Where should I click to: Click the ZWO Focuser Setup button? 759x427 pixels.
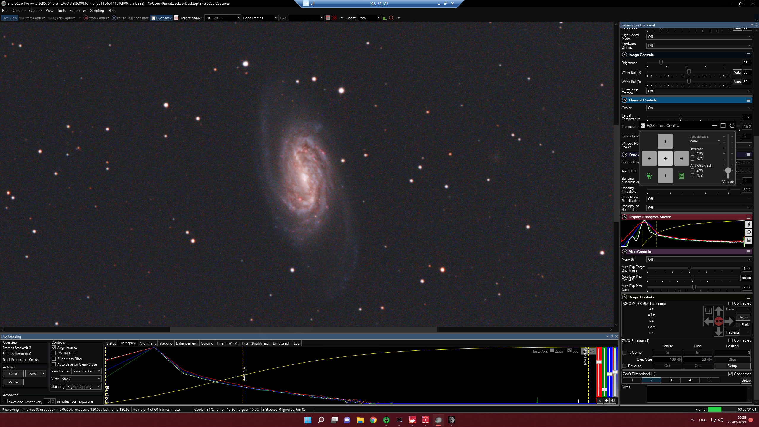click(x=732, y=366)
